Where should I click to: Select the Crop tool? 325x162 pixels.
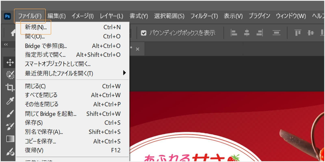click(10, 88)
